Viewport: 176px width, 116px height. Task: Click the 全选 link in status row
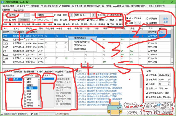click(161, 32)
